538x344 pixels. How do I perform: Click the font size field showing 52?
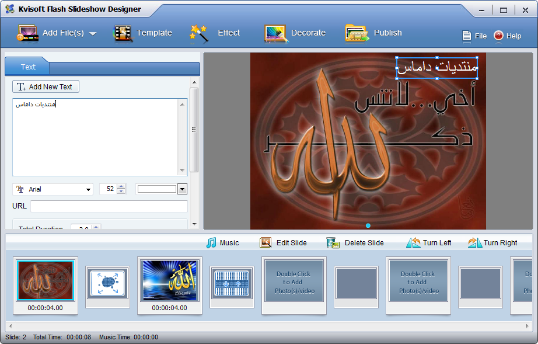pyautogui.click(x=109, y=189)
